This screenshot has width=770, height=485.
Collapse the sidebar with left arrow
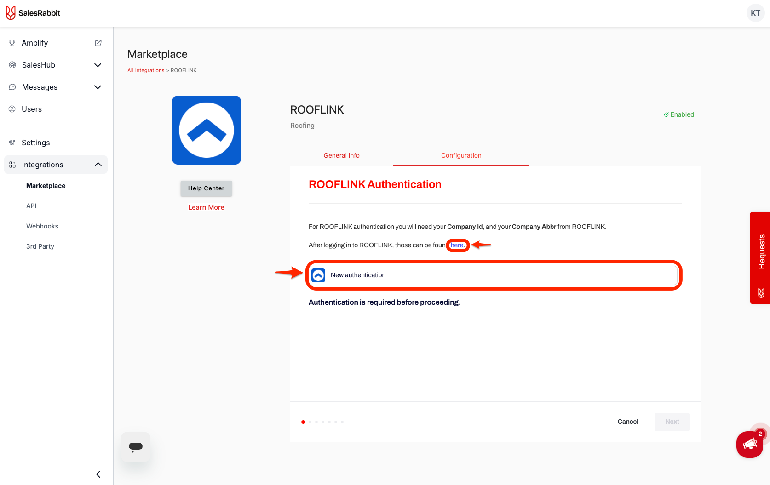pos(98,474)
